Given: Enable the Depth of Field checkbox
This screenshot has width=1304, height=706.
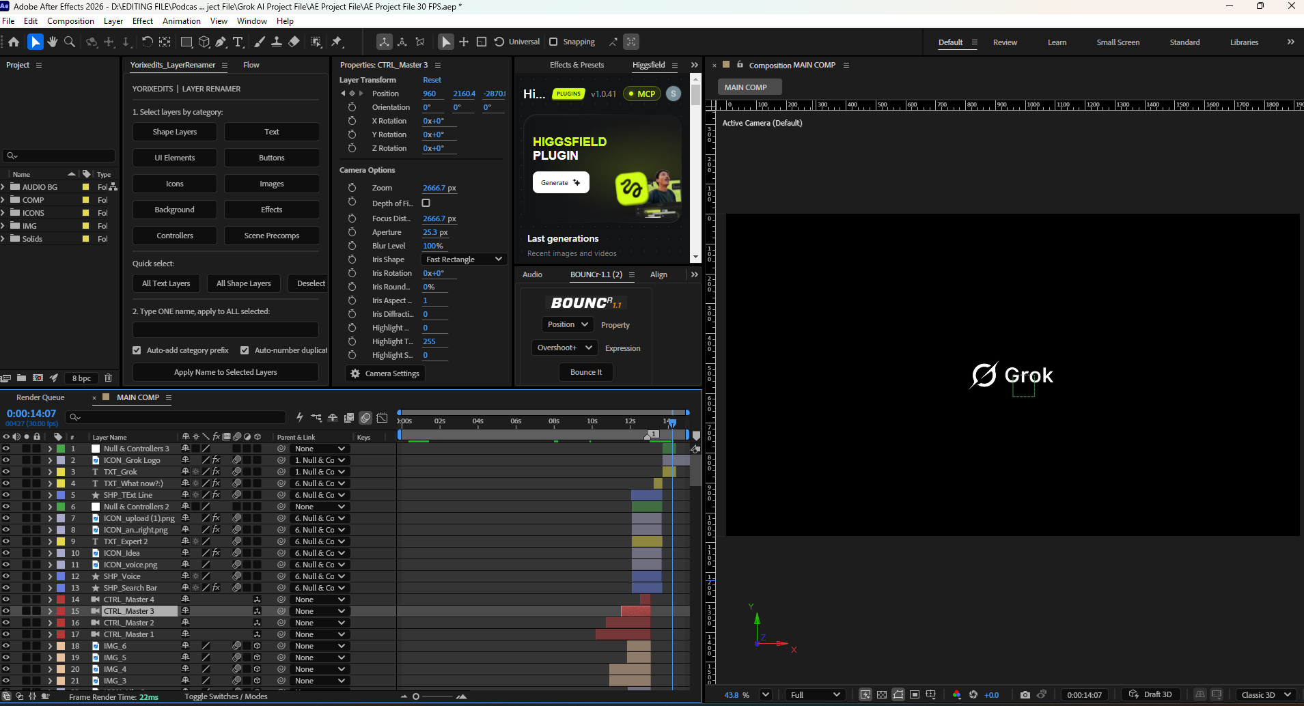Looking at the screenshot, I should coord(426,203).
